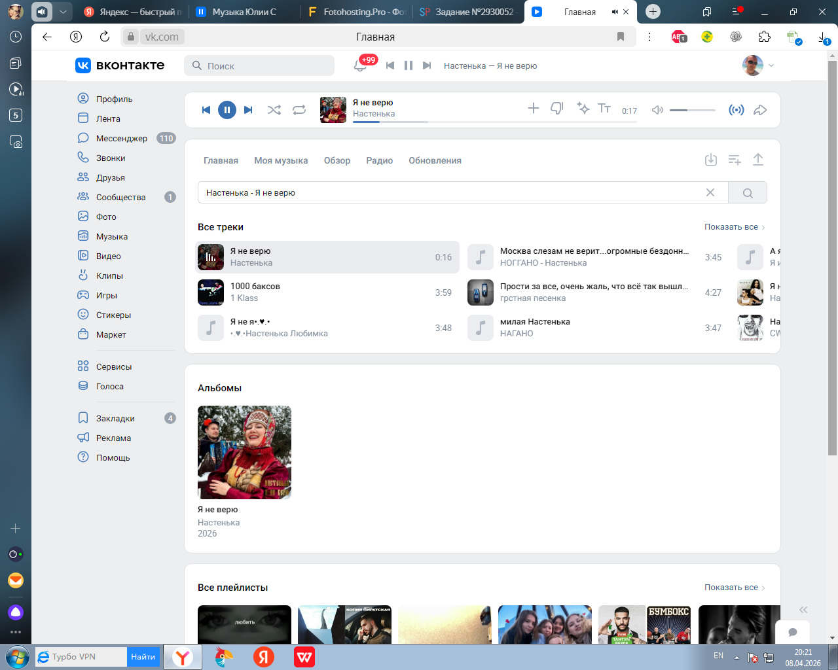This screenshot has width=838, height=670.
Task: Expand all playlists via Показать все
Action: click(x=734, y=588)
